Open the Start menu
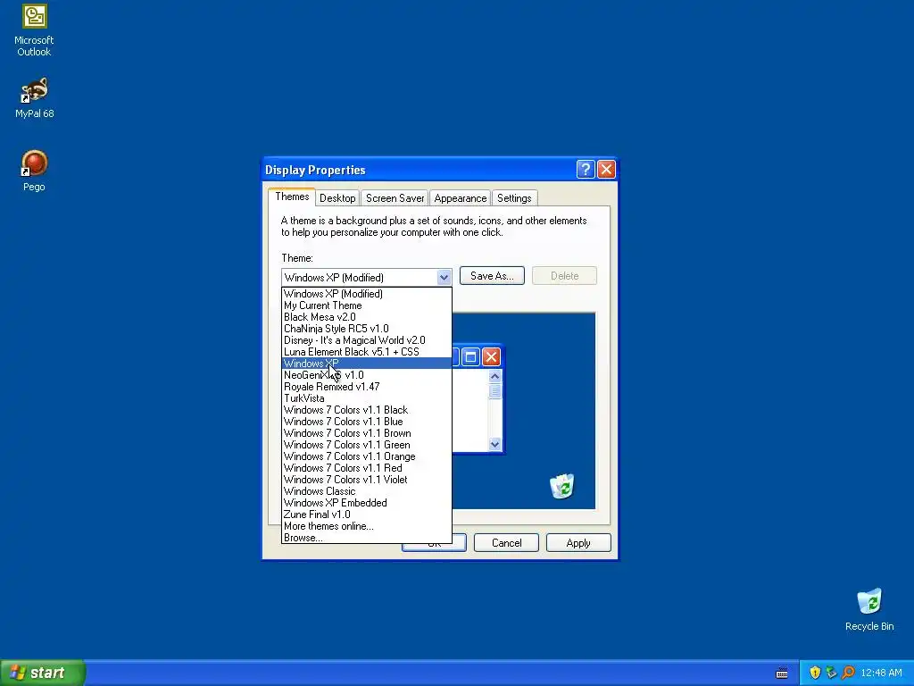Screen dimensions: 914x686 43,673
